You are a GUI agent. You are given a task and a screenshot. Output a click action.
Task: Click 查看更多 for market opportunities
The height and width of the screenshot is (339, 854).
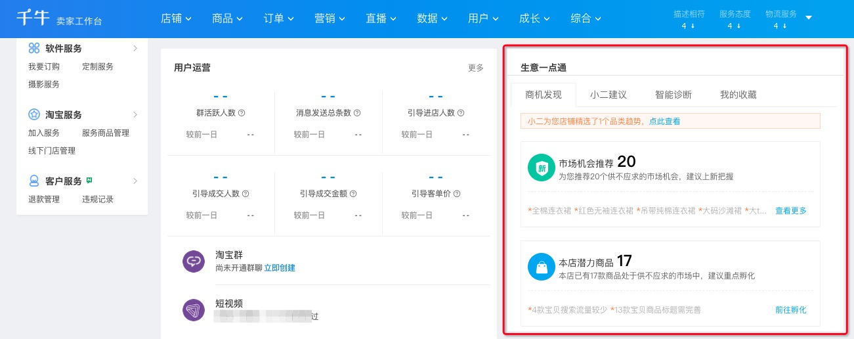pyautogui.click(x=791, y=211)
